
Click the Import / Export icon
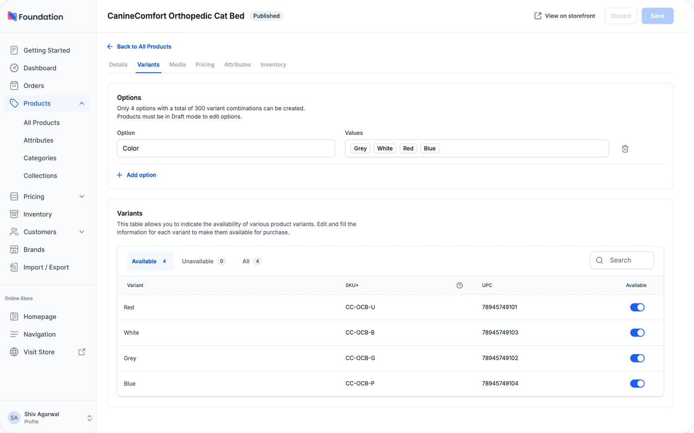[14, 267]
